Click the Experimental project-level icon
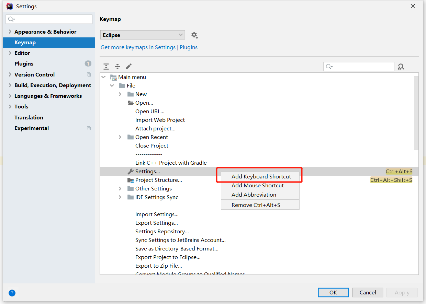426x304 pixels. click(x=89, y=128)
